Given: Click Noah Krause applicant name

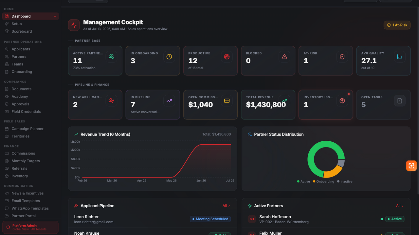Looking at the screenshot, I should pos(87,233).
